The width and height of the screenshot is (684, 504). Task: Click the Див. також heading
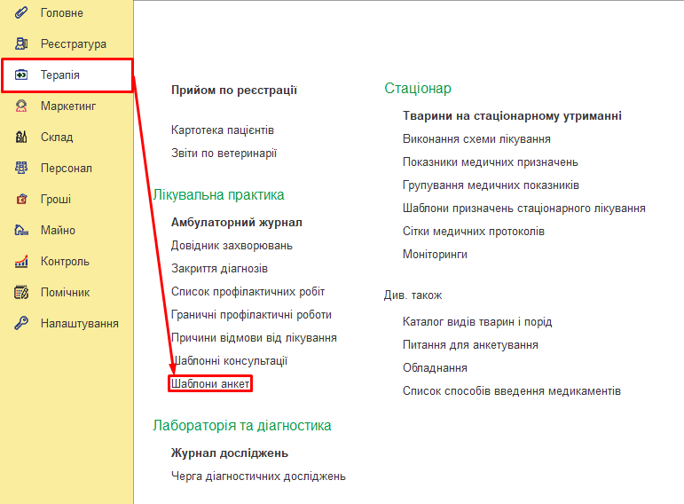[x=413, y=295]
